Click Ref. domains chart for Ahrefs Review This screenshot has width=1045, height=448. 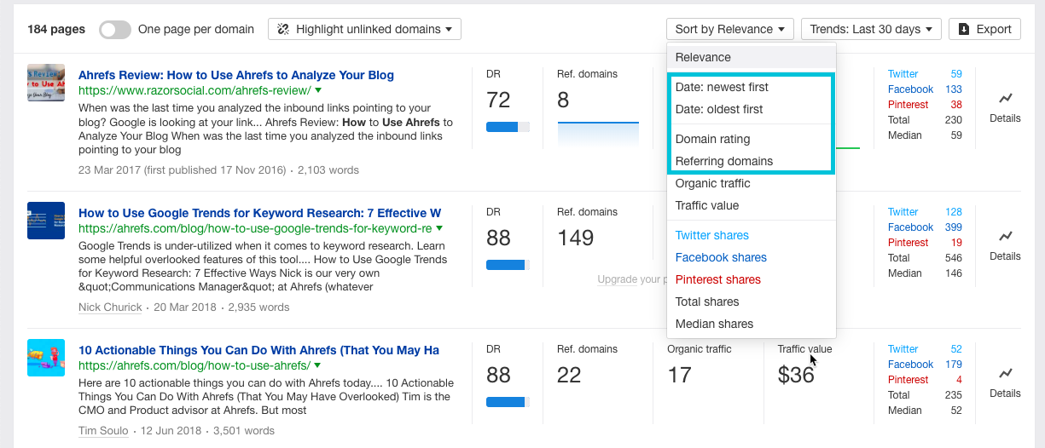(x=598, y=135)
